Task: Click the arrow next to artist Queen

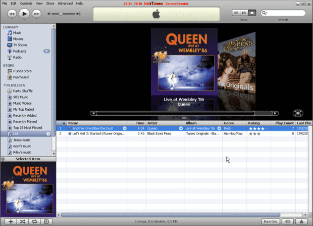Action: tap(181, 128)
